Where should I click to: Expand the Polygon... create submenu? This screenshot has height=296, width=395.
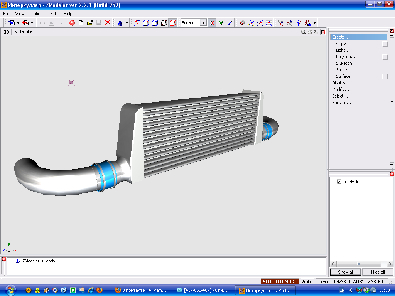345,57
